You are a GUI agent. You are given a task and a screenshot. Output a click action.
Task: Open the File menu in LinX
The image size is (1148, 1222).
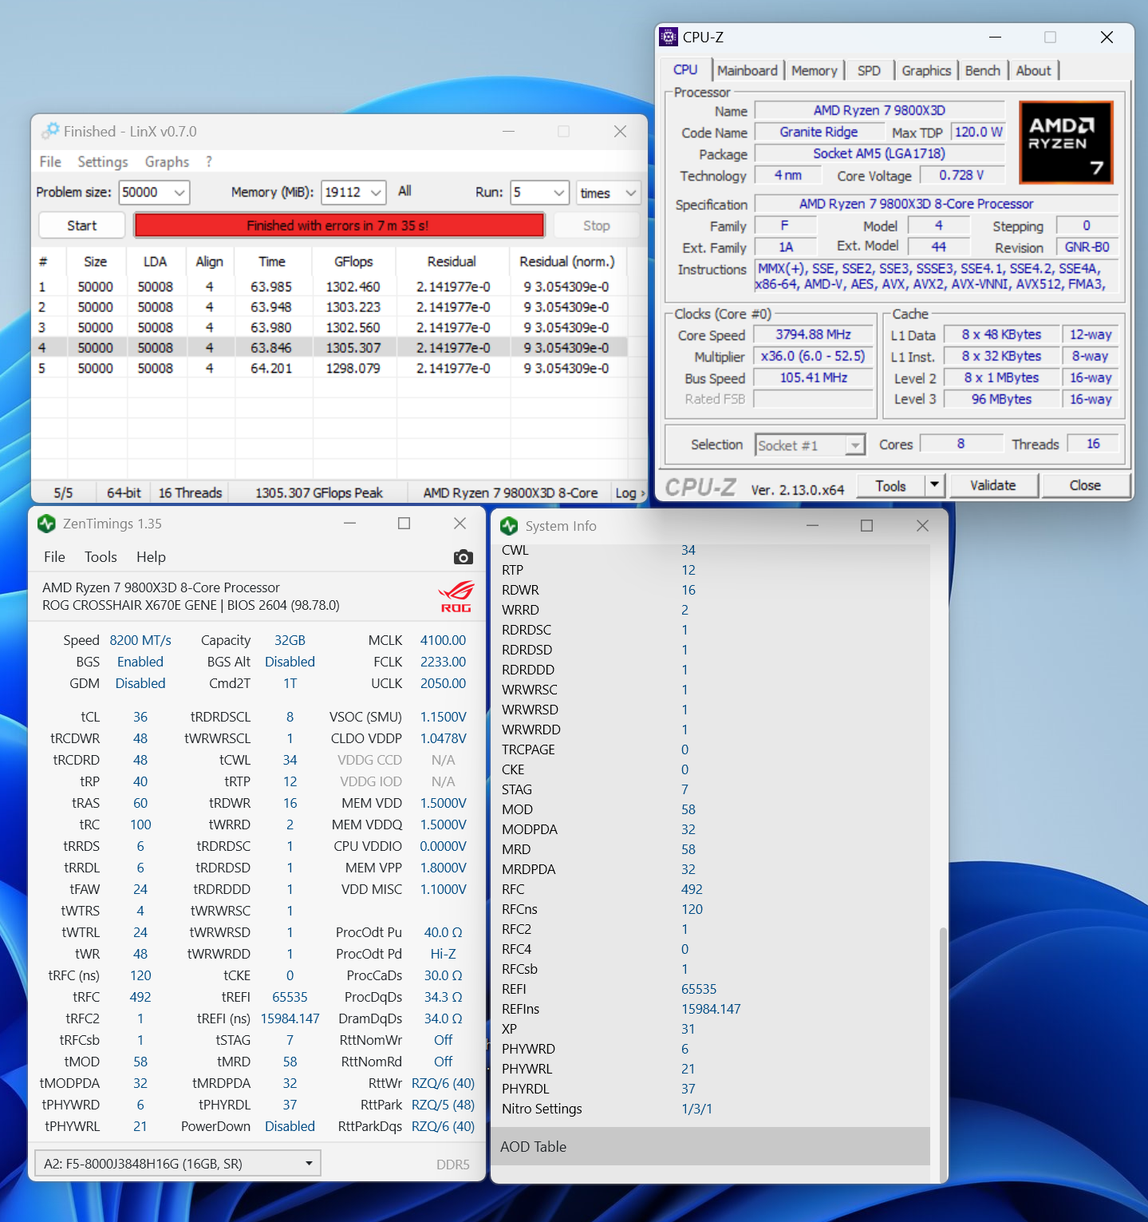50,161
